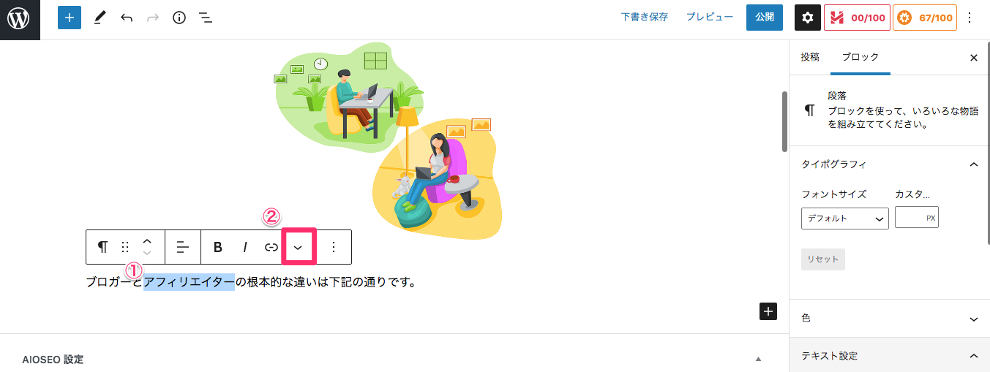Click the 公開 button
990x372 pixels.
pos(765,18)
